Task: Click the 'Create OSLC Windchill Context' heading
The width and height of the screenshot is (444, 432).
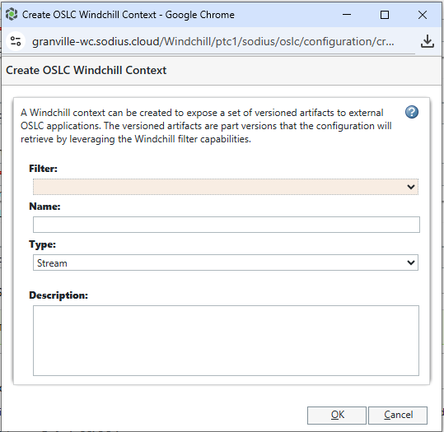Action: [86, 70]
